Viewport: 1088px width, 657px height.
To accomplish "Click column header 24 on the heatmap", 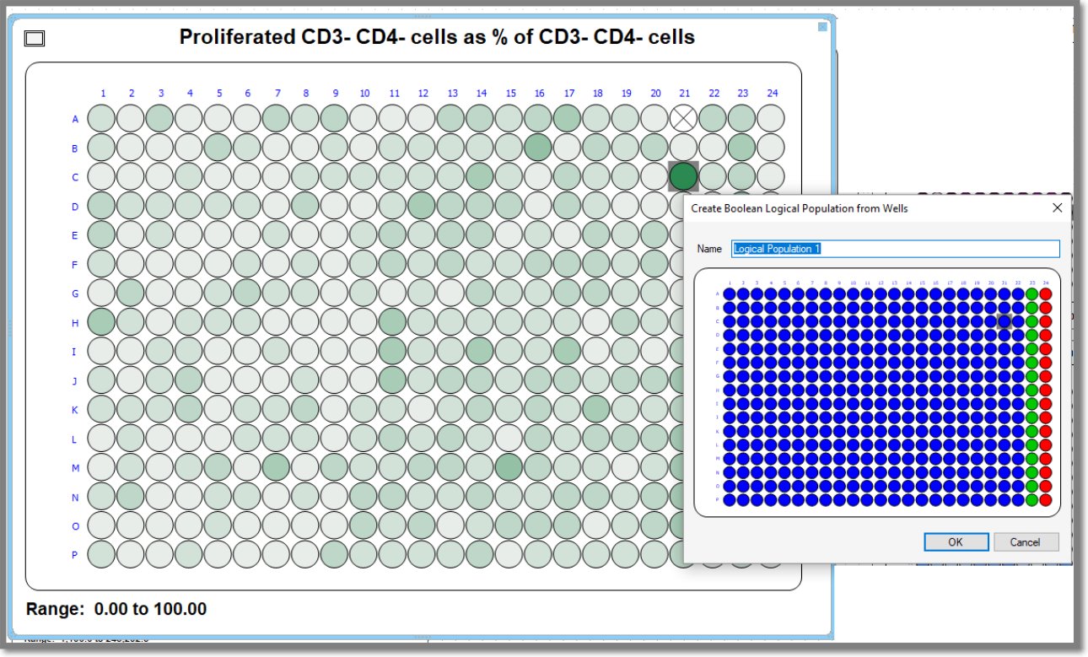I will pyautogui.click(x=772, y=94).
